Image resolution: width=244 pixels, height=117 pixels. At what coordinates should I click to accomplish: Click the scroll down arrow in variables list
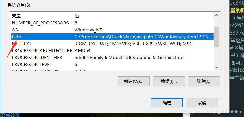pos(217,67)
